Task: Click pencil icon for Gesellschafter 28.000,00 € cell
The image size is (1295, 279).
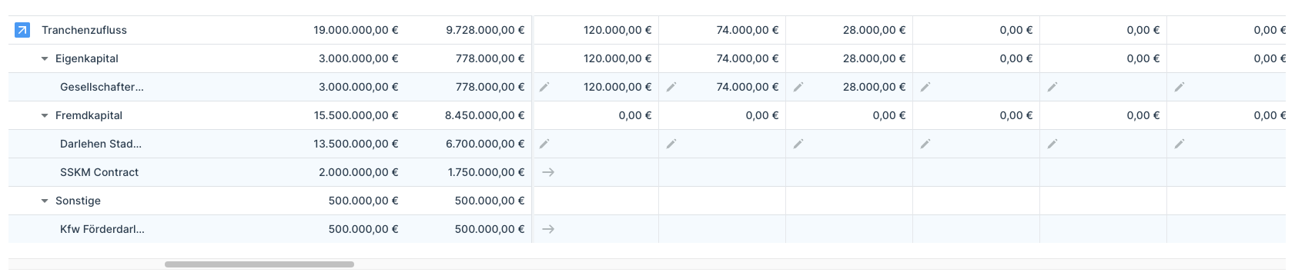Action: (798, 87)
